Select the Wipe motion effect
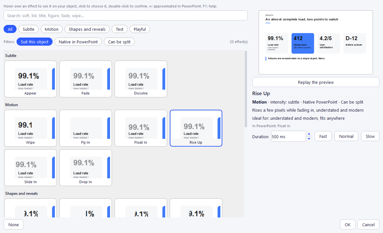383x233 pixels. [31, 128]
